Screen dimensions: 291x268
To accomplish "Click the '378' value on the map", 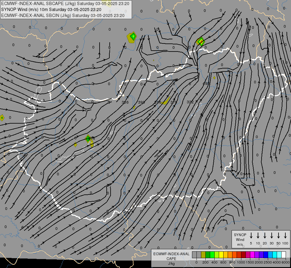I will pyautogui.click(x=174, y=102).
